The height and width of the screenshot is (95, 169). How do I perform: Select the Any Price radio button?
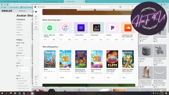[17, 66]
